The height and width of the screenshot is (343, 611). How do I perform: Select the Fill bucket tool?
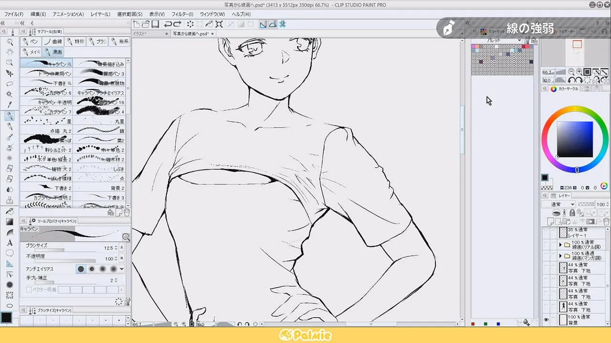click(x=10, y=211)
